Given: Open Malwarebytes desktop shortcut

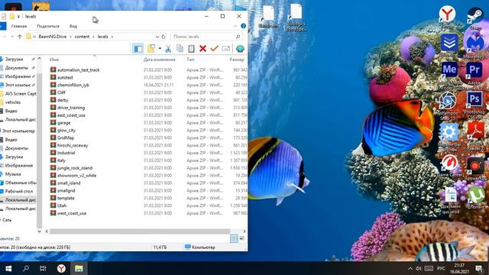Looking at the screenshot, I should [474, 46].
